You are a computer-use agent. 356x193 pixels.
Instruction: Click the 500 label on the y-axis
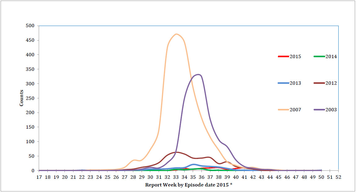30,26
